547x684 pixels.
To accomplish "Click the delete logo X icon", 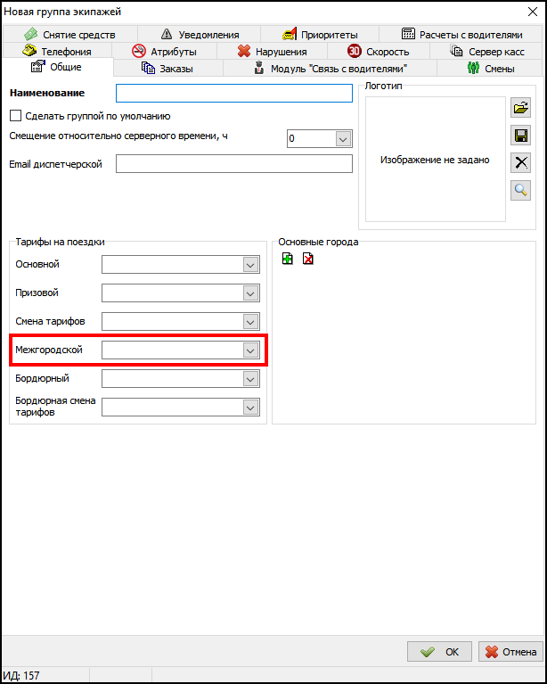I will pyautogui.click(x=521, y=162).
